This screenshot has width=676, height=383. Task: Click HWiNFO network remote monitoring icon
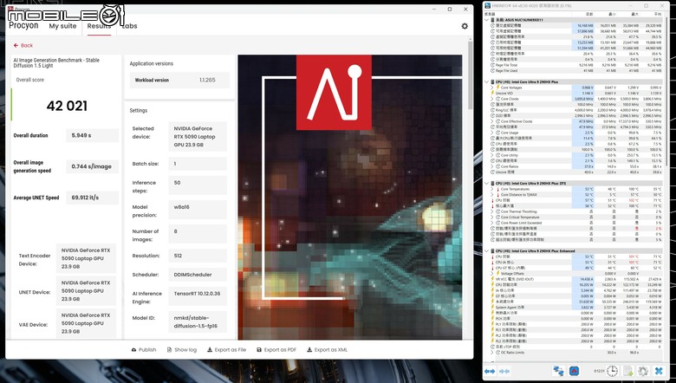click(x=558, y=371)
